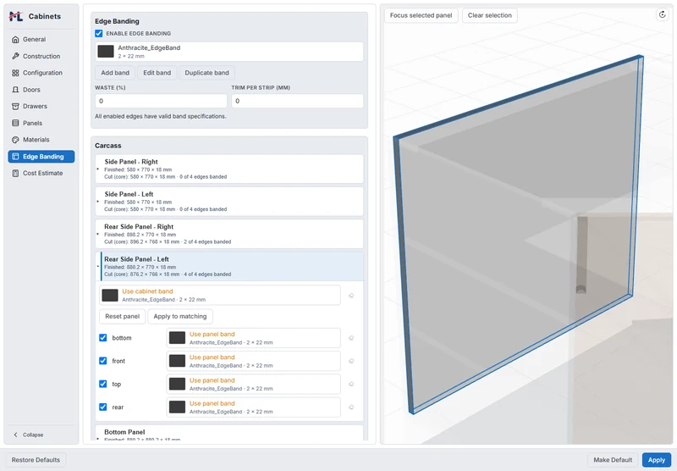The width and height of the screenshot is (677, 471).
Task: Open the Construction section
Action: pos(41,56)
